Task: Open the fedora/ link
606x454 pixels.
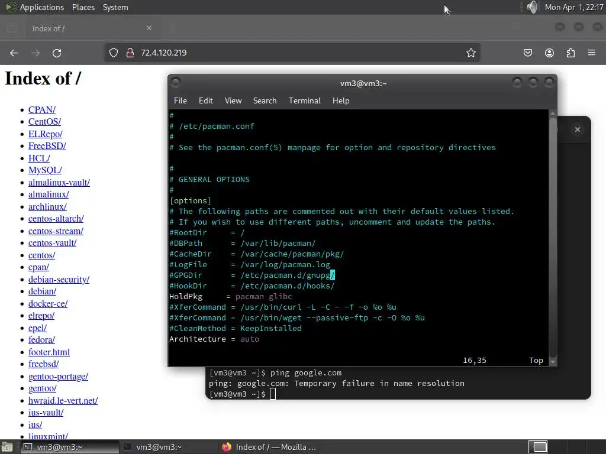Action: click(41, 340)
